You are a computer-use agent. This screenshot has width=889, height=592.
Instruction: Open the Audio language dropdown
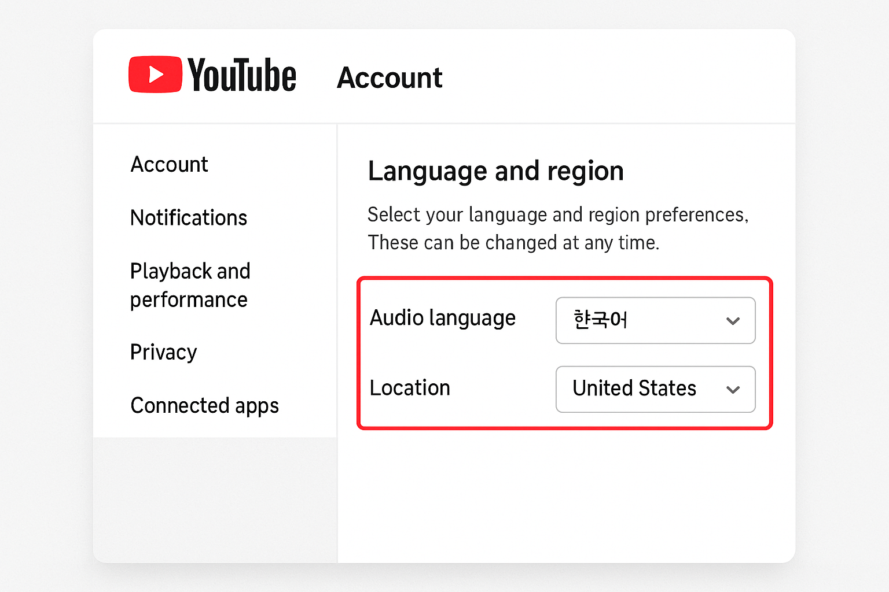click(655, 320)
